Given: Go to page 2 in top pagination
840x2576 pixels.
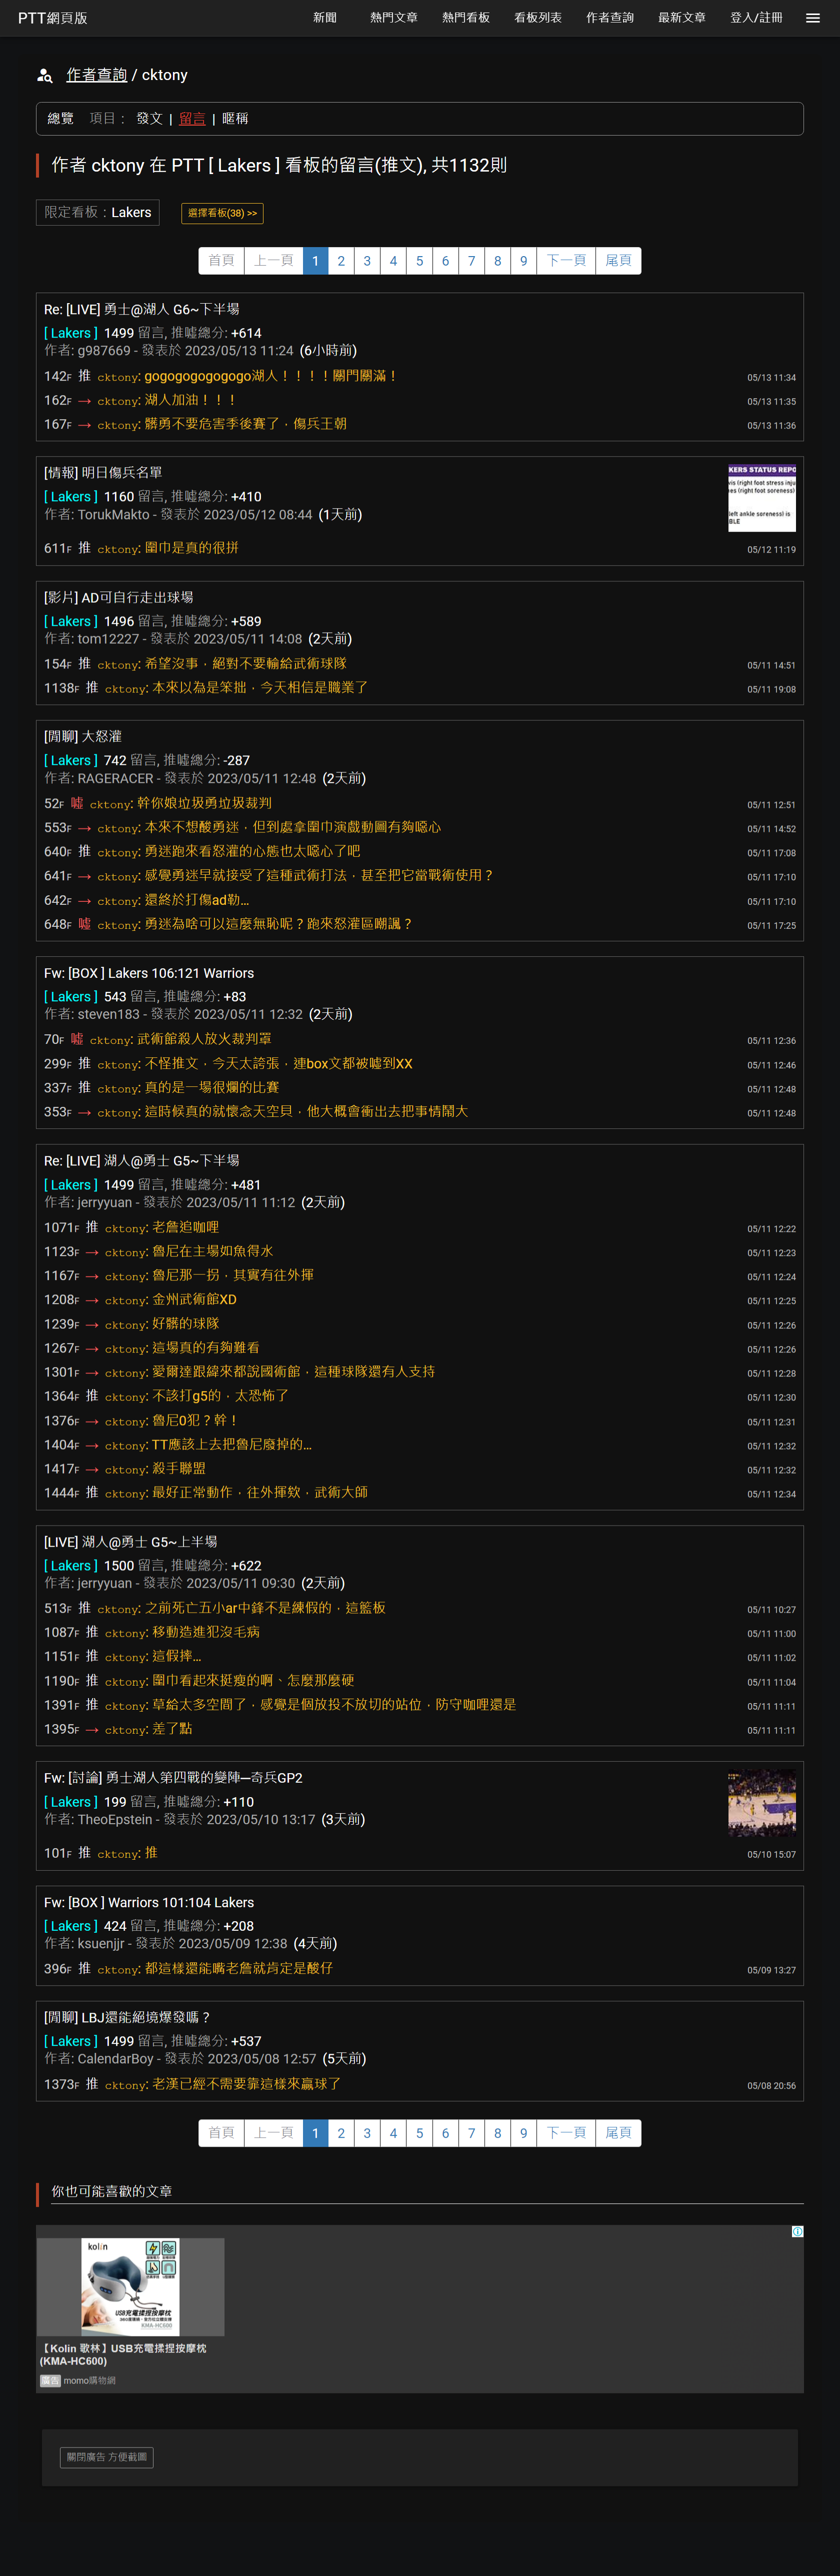Looking at the screenshot, I should [341, 261].
